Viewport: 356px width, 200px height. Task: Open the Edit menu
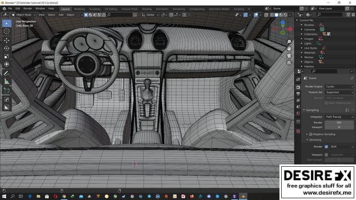(18, 8)
